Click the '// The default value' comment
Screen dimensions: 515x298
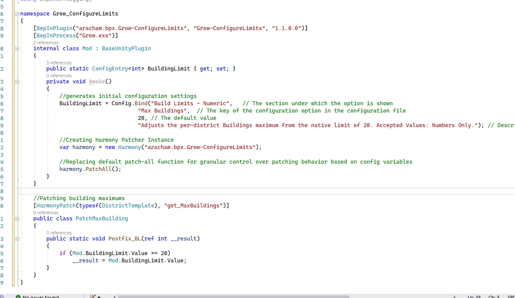pos(184,118)
